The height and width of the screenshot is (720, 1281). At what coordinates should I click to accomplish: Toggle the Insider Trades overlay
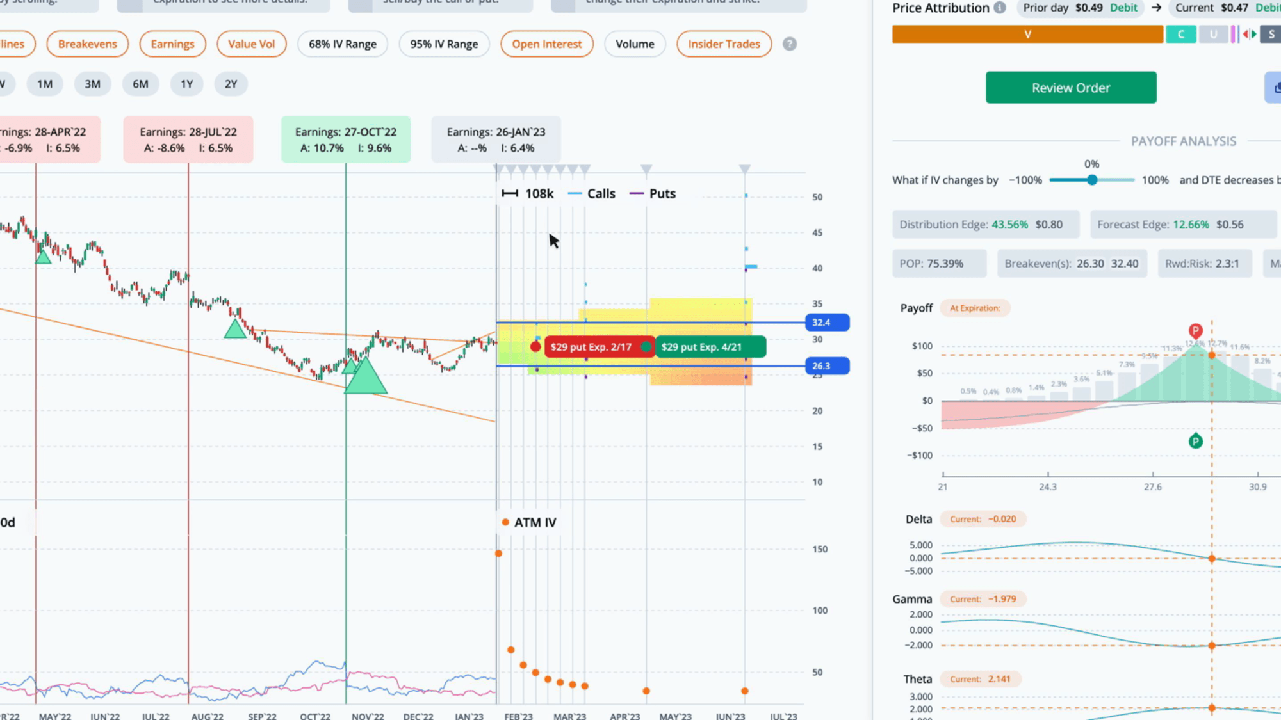pos(724,44)
